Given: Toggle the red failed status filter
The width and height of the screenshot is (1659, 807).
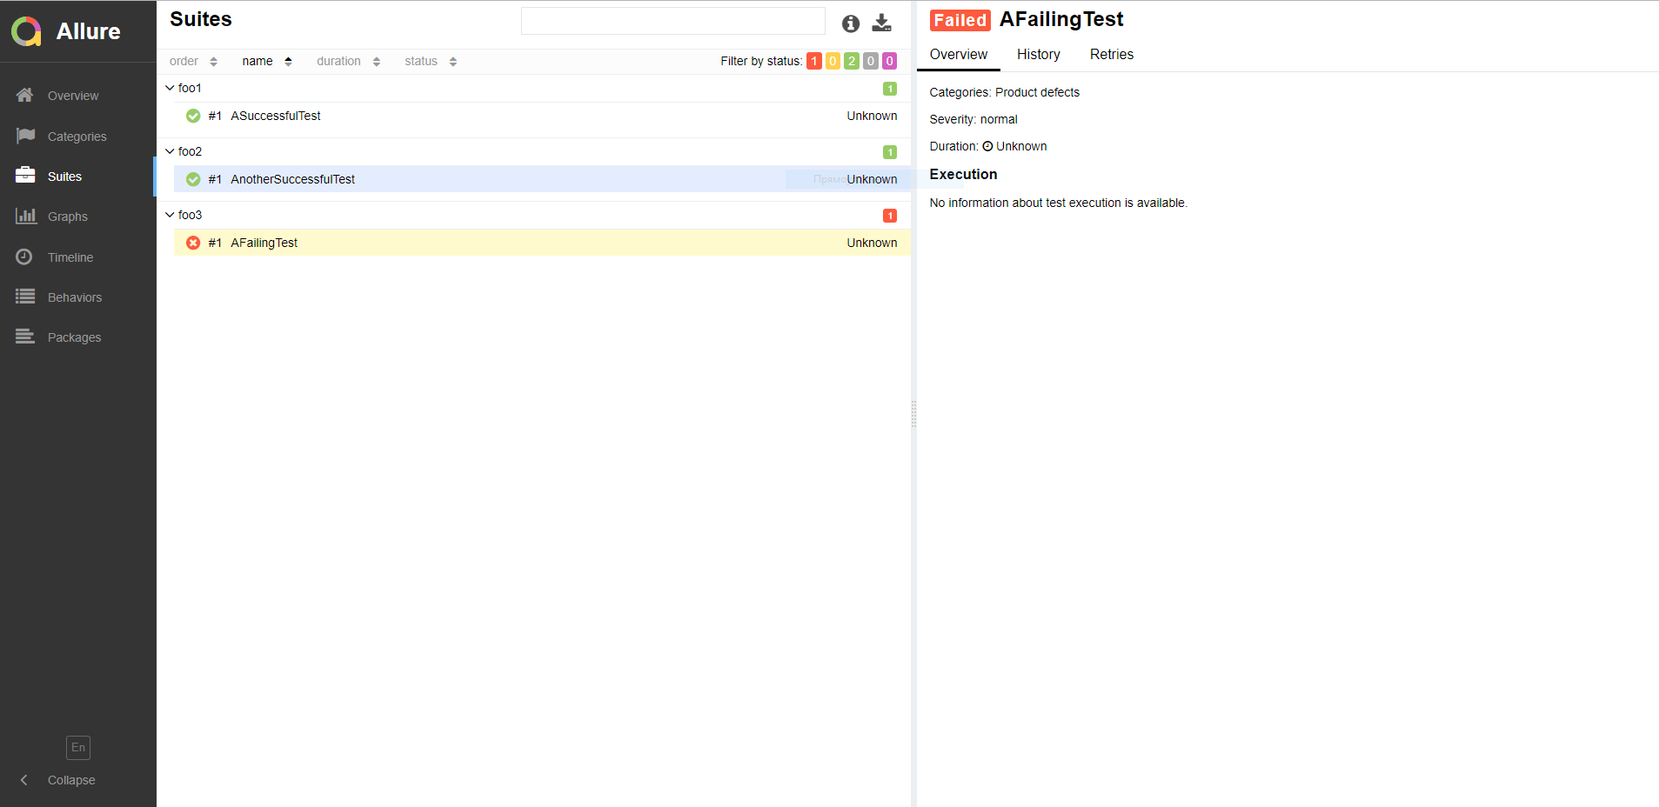Looking at the screenshot, I should pos(814,61).
